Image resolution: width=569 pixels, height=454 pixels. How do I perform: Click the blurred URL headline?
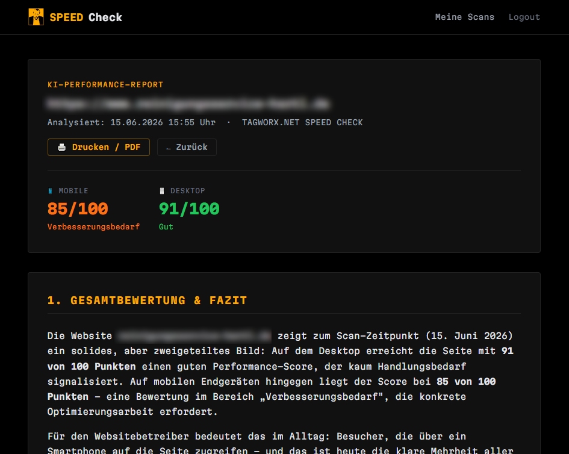tap(188, 104)
